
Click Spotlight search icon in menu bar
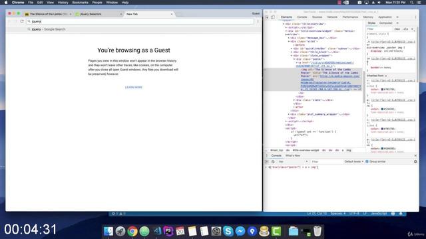(x=412, y=3)
